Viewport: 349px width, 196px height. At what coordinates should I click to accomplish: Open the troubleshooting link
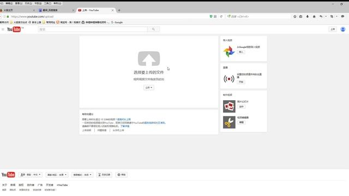(x=102, y=130)
